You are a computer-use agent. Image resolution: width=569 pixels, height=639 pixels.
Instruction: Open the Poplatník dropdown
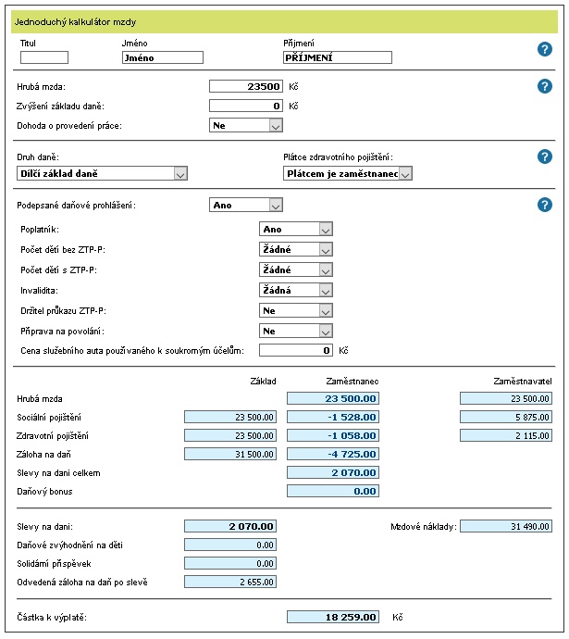[295, 229]
